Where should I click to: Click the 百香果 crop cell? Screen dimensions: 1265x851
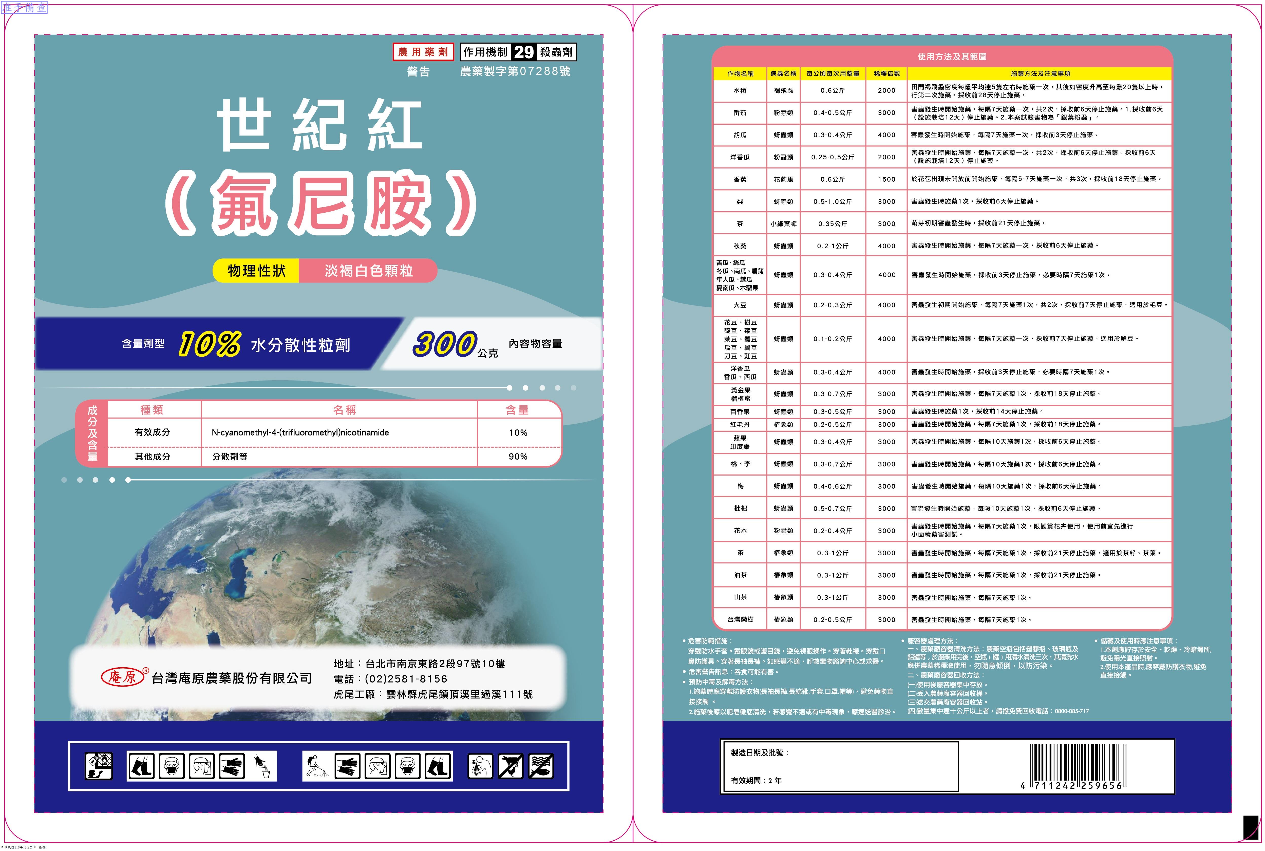tap(740, 412)
